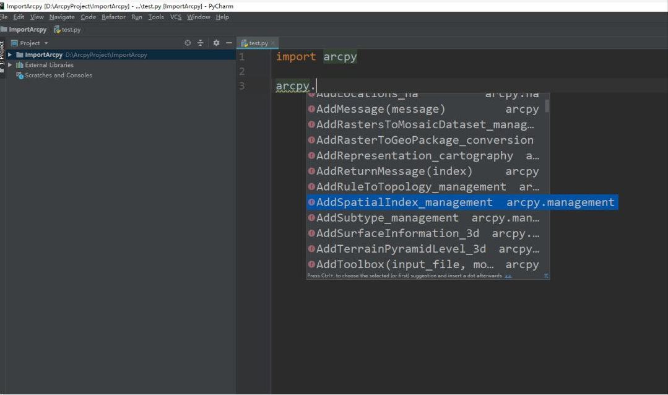Open the File menu
Screen dimensions: 668x395
click(x=4, y=17)
